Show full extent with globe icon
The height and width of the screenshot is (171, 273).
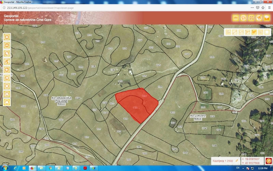[7, 62]
